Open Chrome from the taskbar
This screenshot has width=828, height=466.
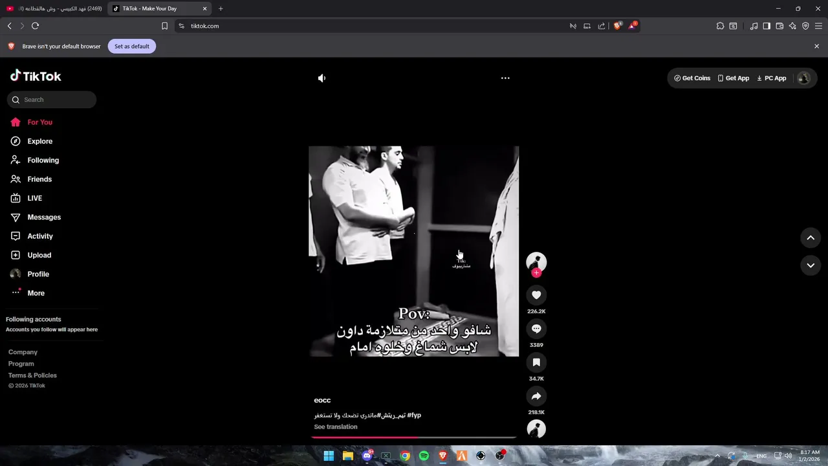coord(405,456)
